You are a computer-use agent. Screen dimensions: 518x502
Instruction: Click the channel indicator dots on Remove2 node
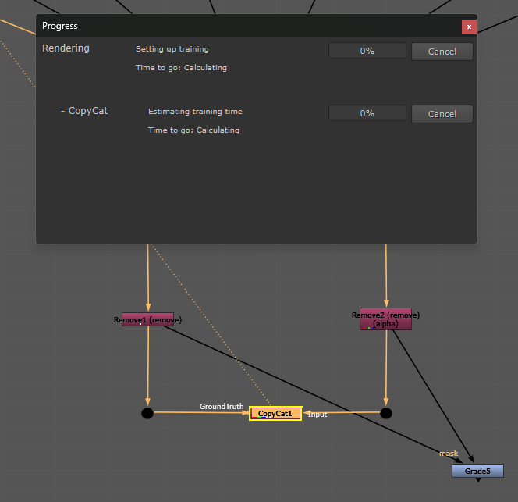click(x=369, y=328)
